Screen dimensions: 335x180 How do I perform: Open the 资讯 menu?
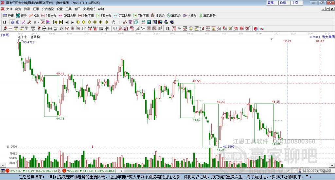(27, 9)
